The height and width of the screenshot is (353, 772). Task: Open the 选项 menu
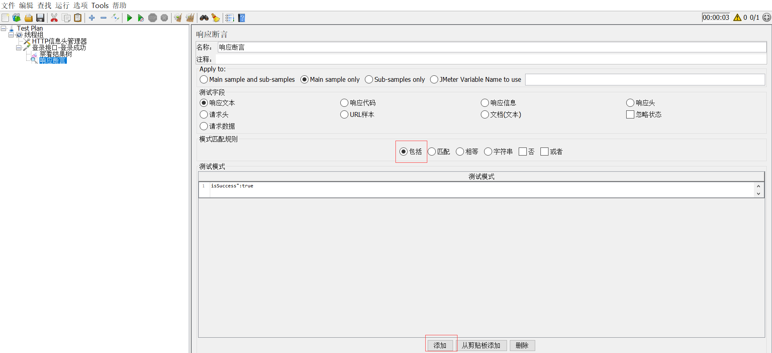click(x=81, y=5)
